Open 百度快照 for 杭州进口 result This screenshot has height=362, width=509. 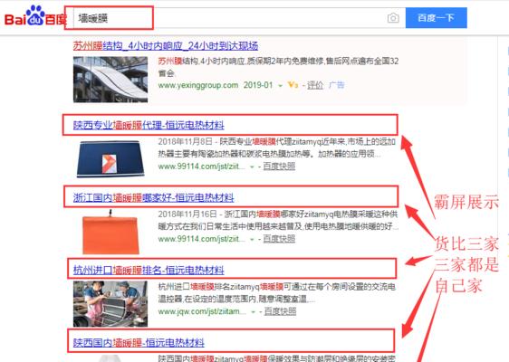click(281, 311)
